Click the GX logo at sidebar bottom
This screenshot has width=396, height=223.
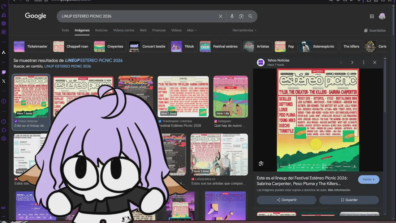[3, 208]
